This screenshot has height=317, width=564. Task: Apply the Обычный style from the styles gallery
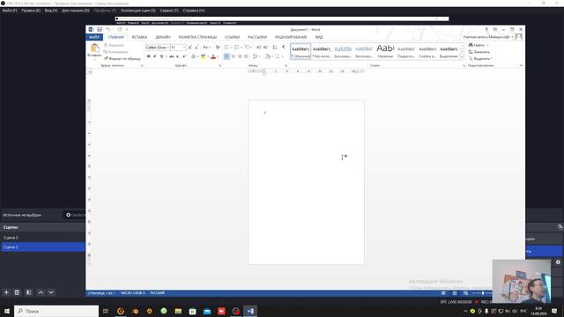pos(301,52)
